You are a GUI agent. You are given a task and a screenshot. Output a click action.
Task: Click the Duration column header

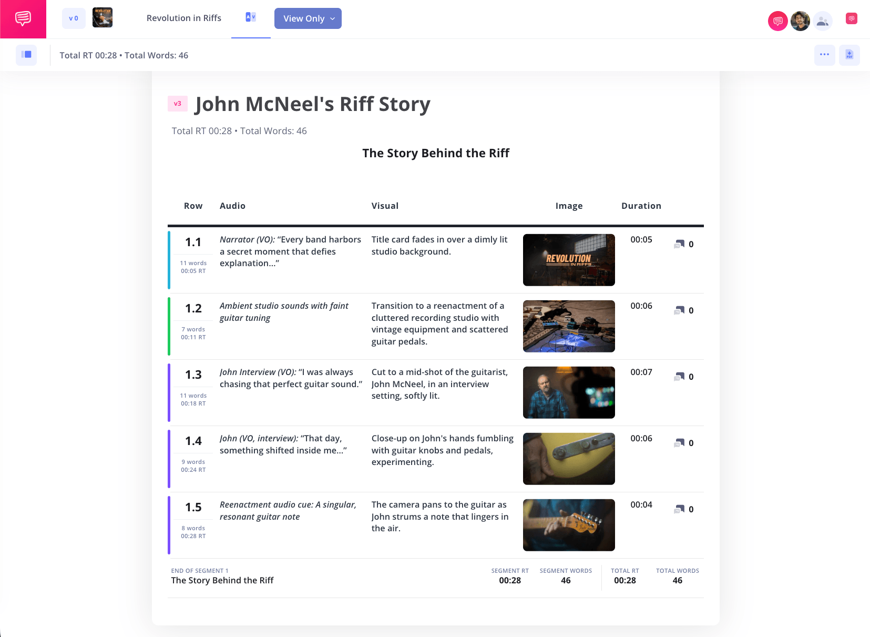641,206
